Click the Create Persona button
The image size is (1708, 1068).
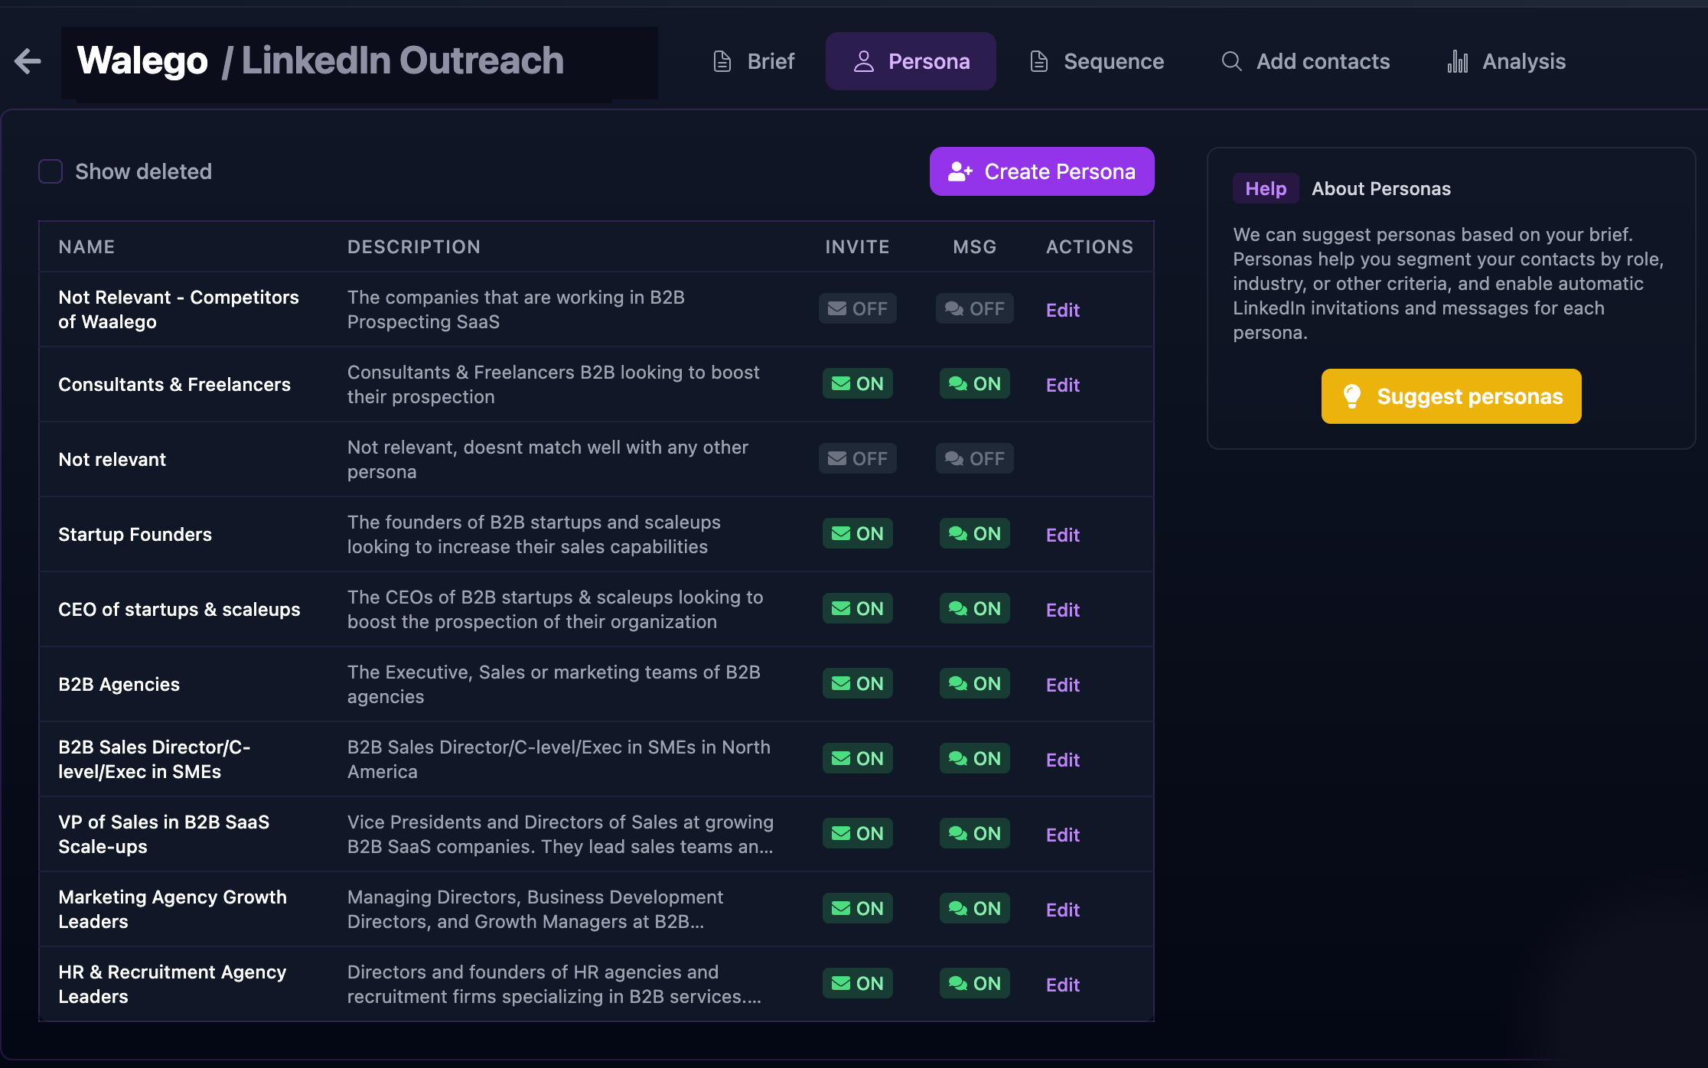tap(1041, 171)
